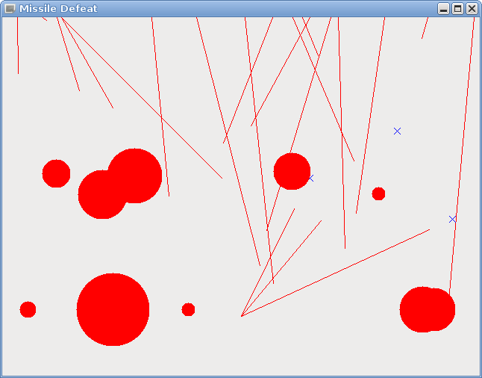This screenshot has width=482, height=378.
Task: Click the small explosion right of the largest circle
Action: pos(188,309)
